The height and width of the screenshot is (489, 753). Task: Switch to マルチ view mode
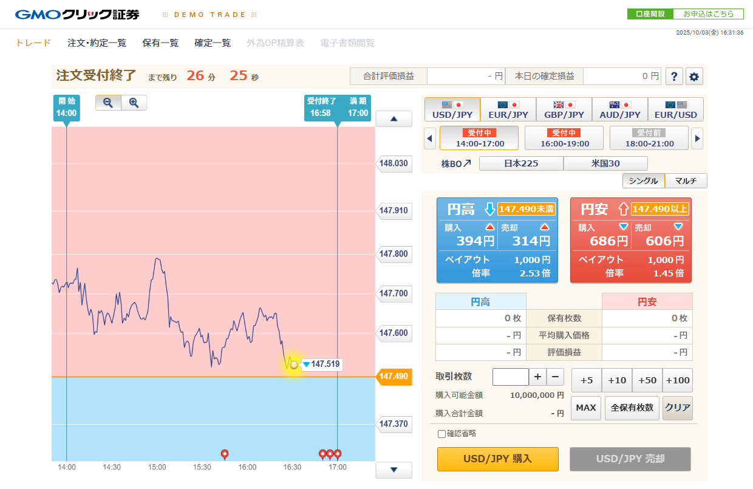[686, 181]
